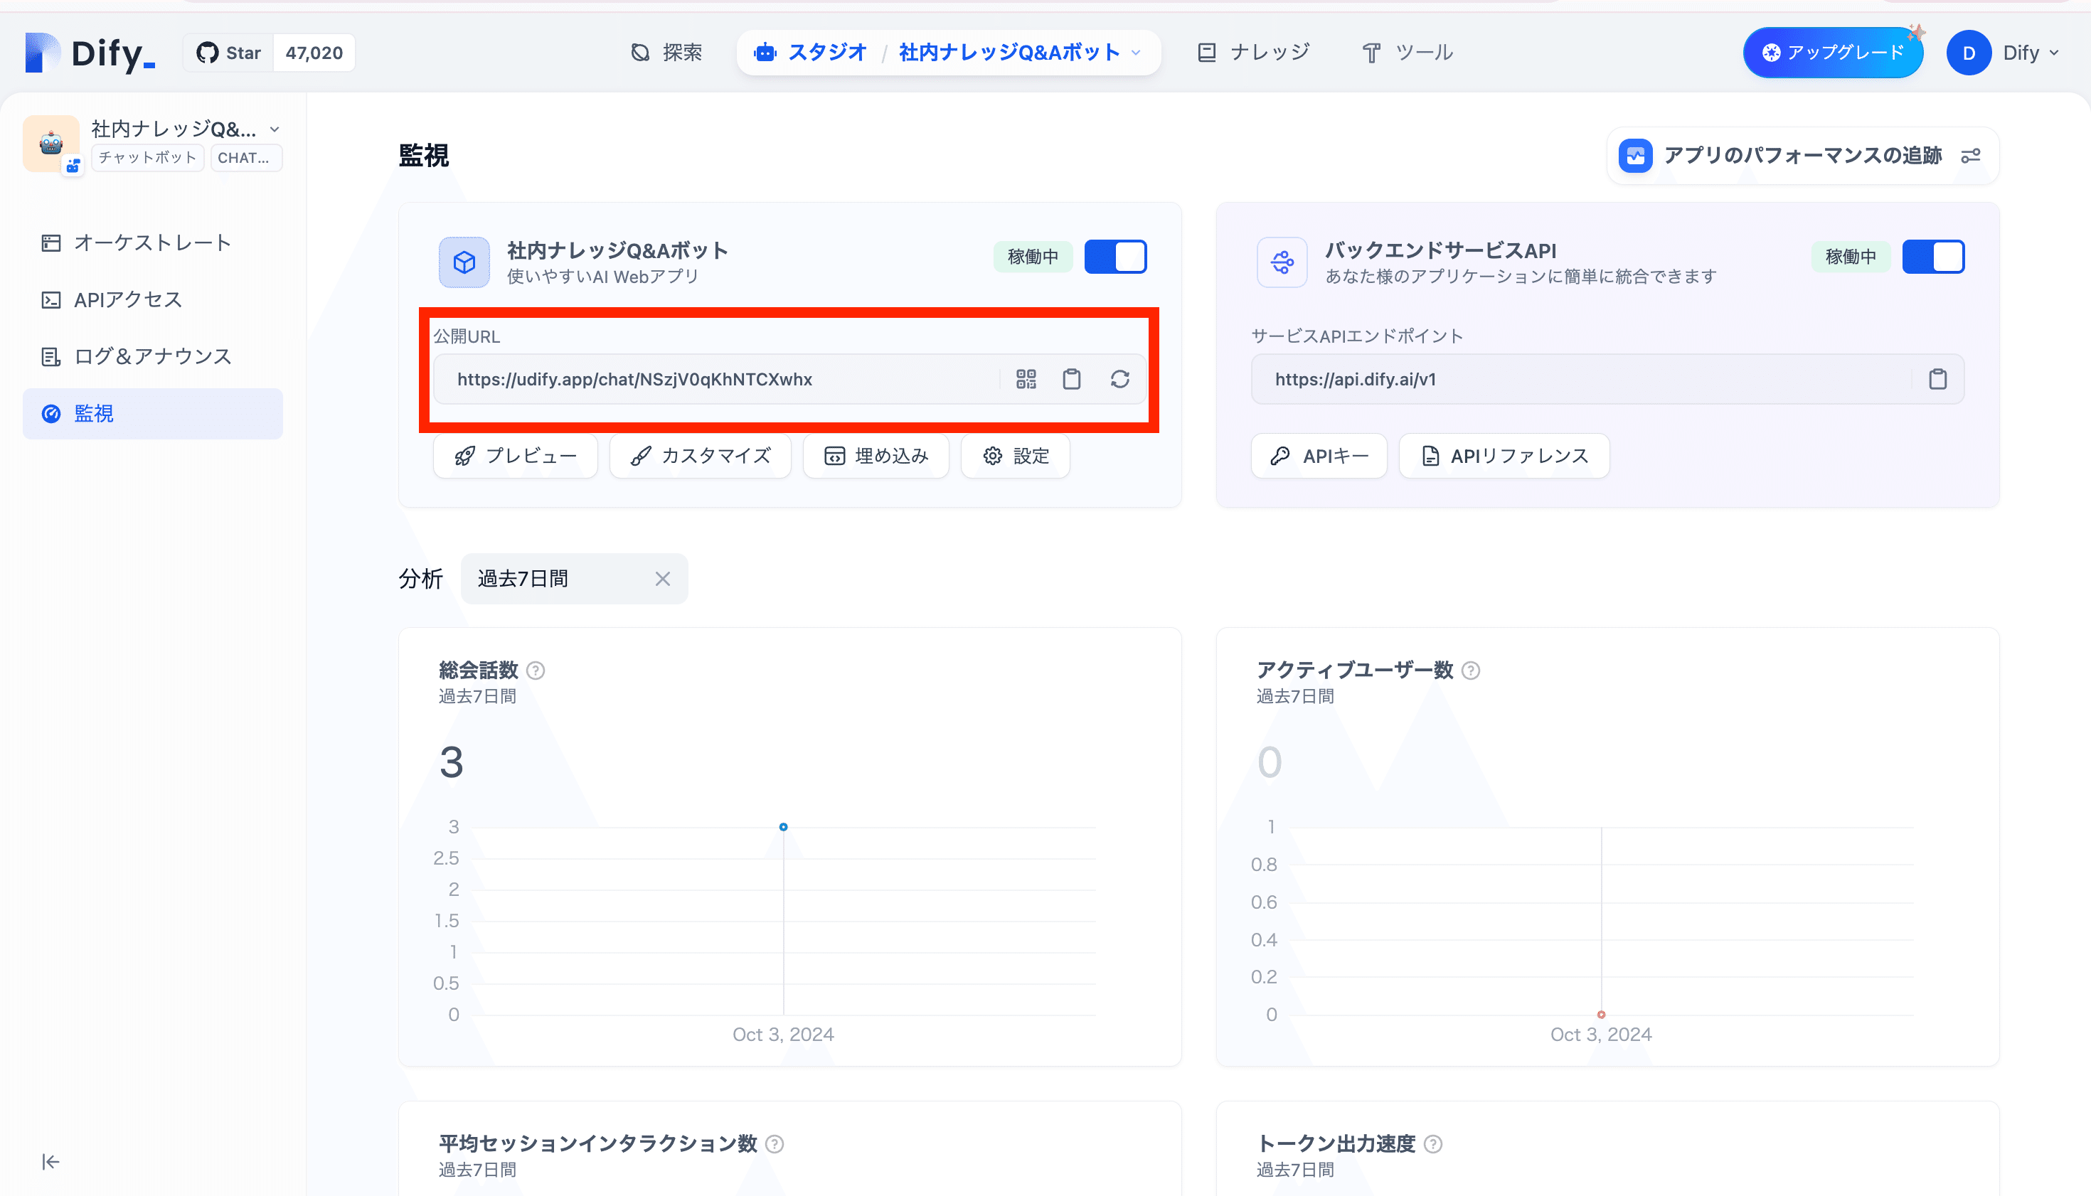Copy the service API endpoint

tap(1937, 379)
